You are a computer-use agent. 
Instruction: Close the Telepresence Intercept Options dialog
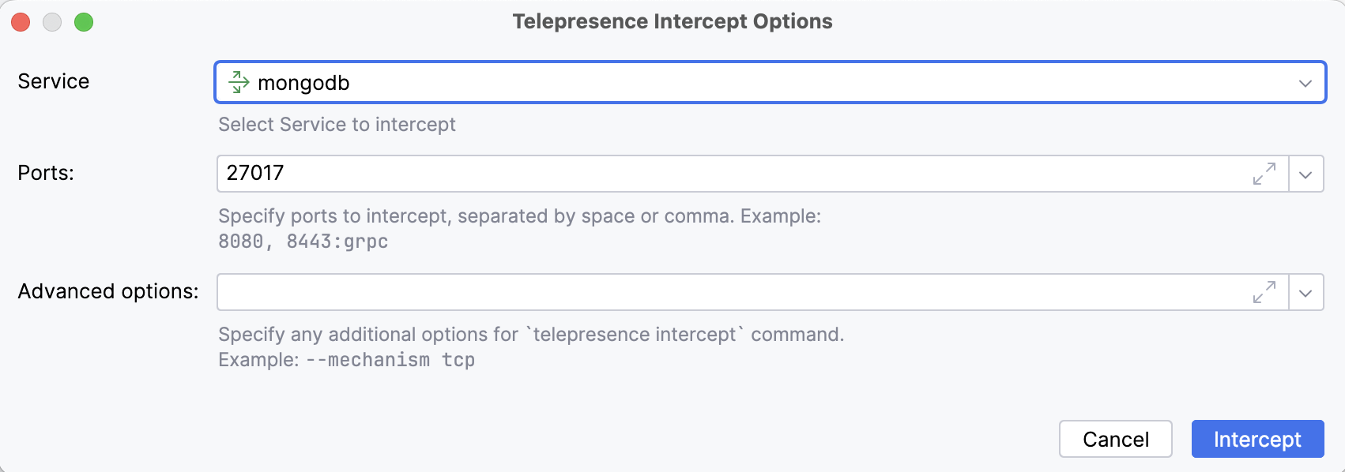pos(20,22)
